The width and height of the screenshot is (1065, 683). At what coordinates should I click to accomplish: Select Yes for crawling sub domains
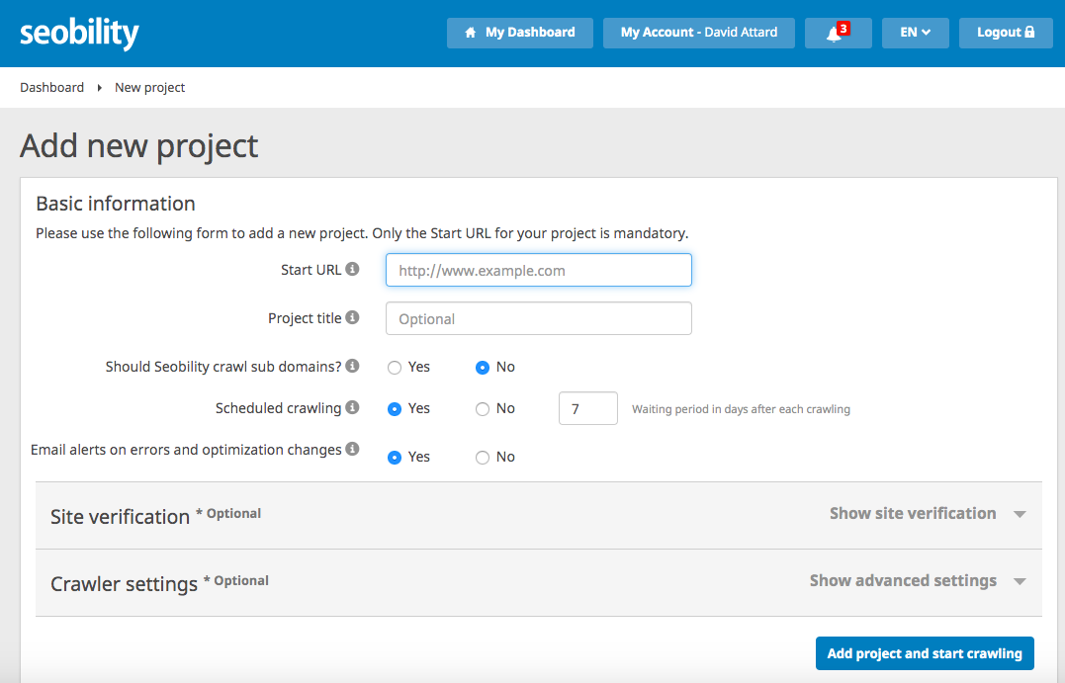coord(394,367)
